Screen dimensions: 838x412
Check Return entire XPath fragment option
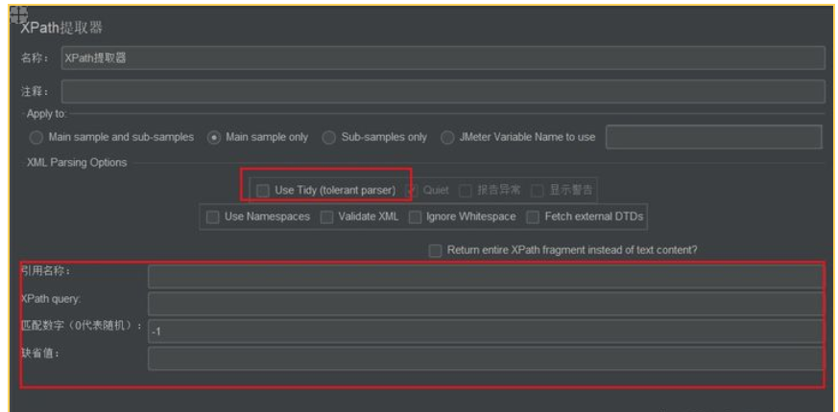[x=436, y=251]
